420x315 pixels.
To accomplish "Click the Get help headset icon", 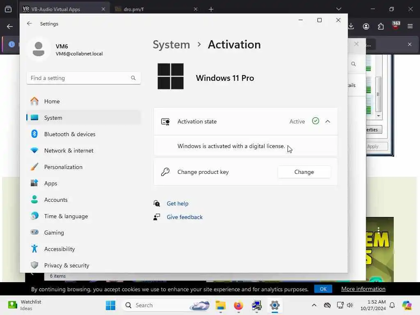I will click(157, 203).
